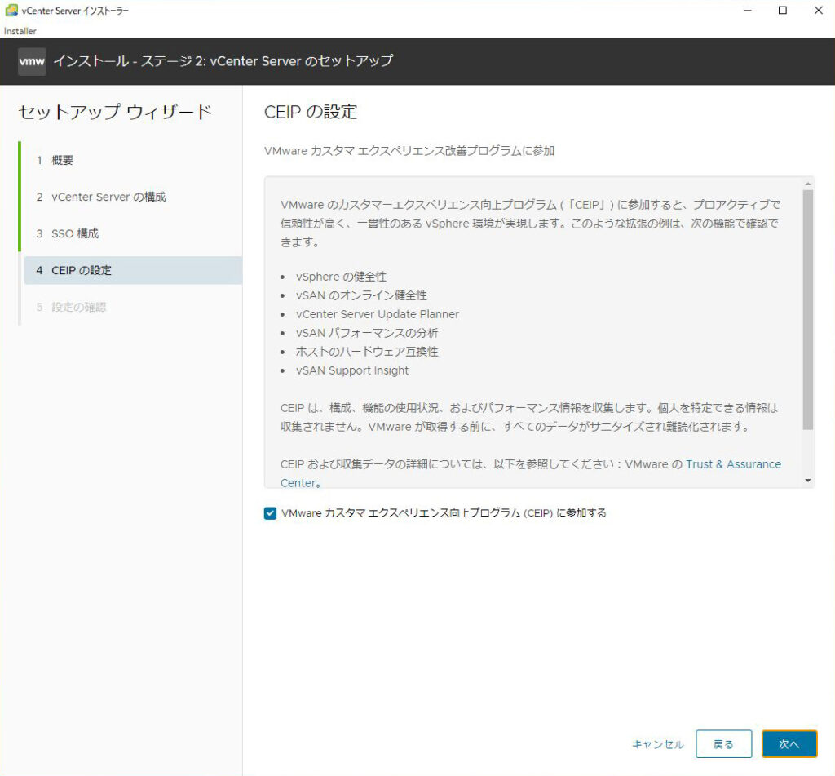Click the scroll up arrow of CEIP text box
This screenshot has height=776, width=835.
coord(808,184)
